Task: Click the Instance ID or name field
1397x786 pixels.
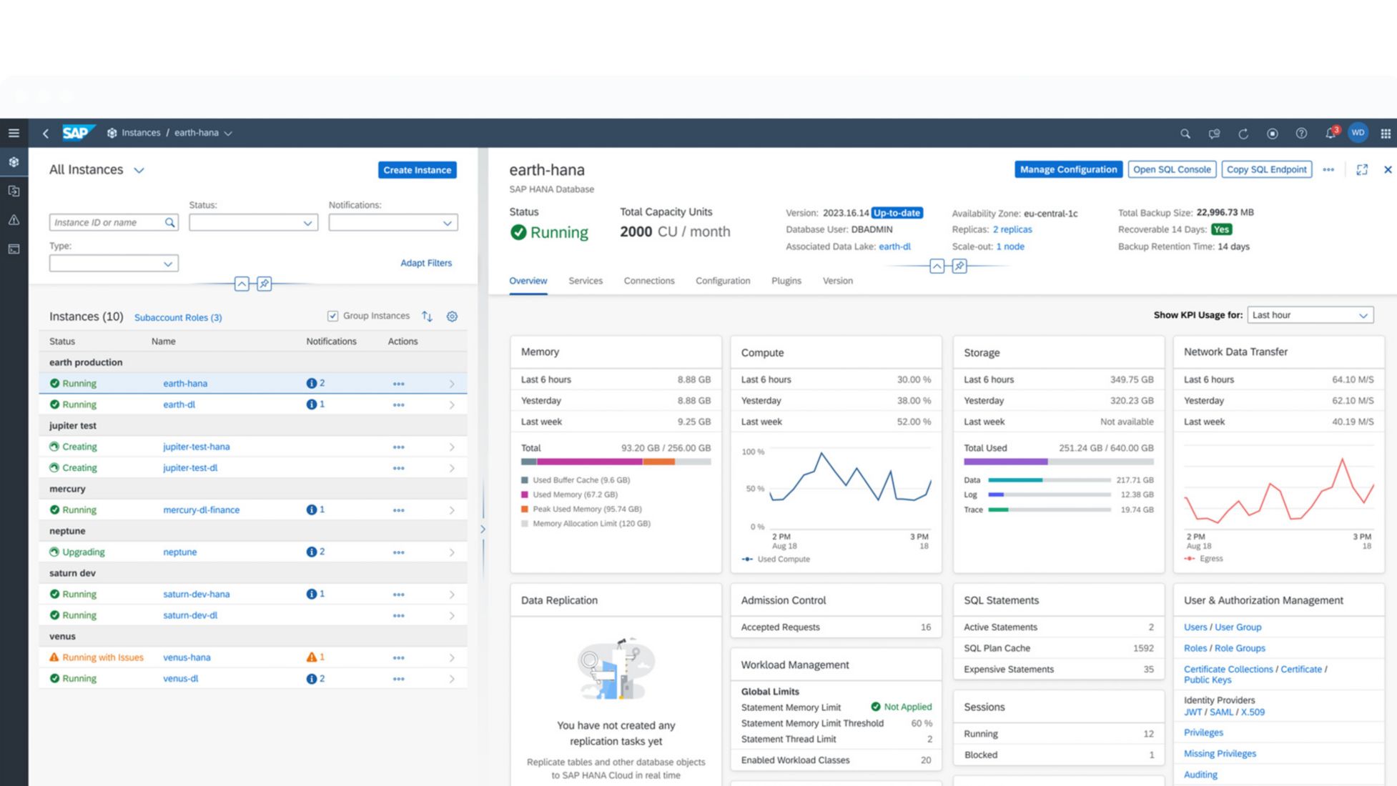Action: coord(107,223)
